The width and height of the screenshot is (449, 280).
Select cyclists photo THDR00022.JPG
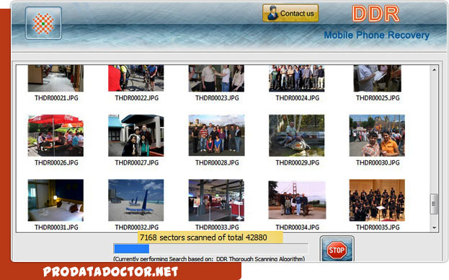tap(136, 78)
